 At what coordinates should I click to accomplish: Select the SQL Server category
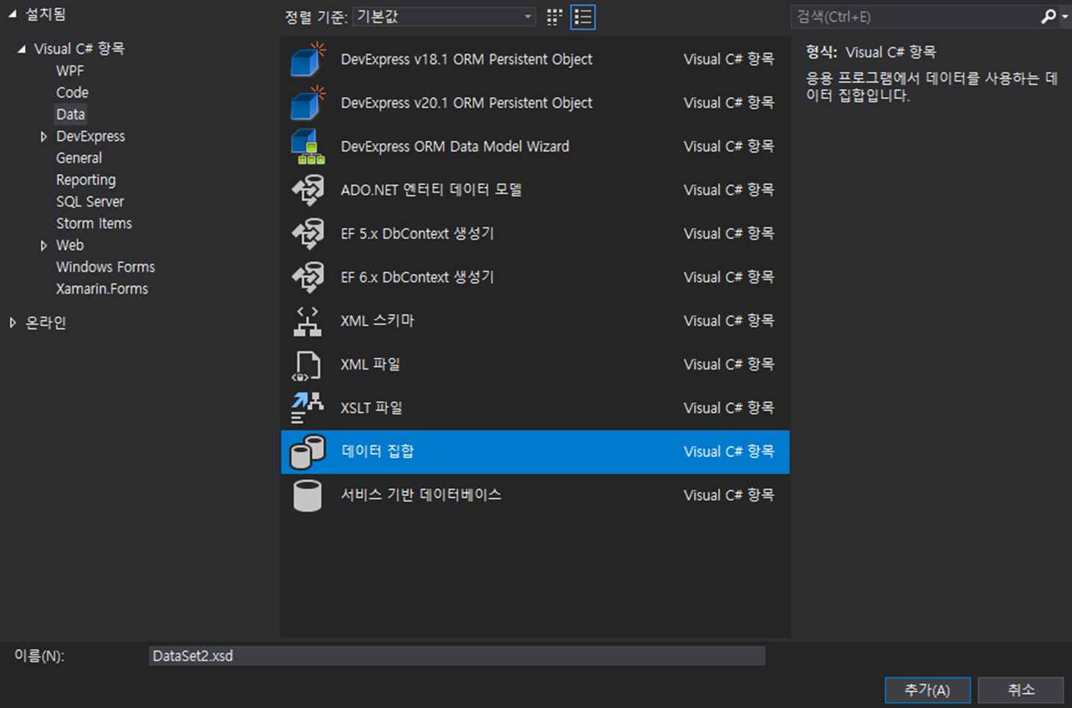[x=90, y=202]
